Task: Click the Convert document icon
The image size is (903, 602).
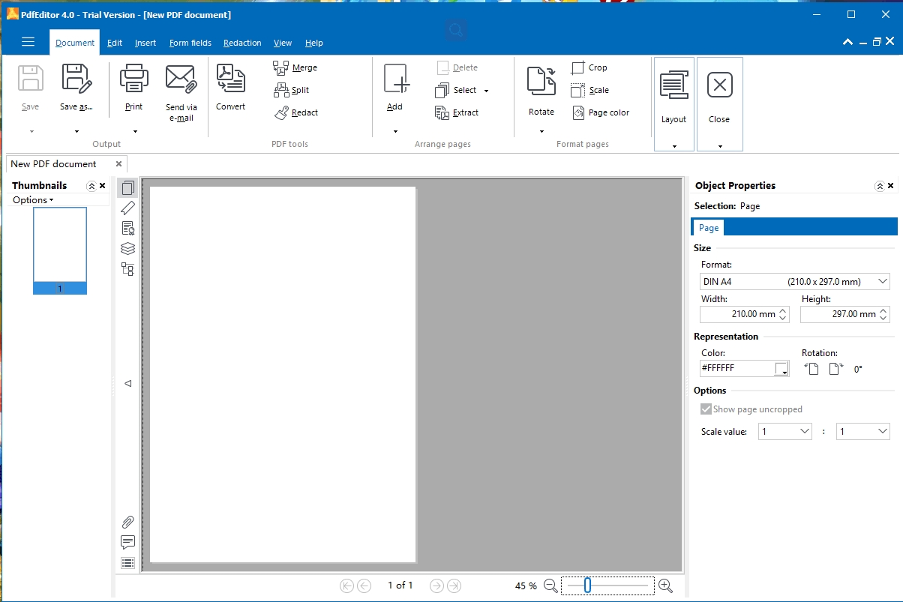Action: click(230, 79)
